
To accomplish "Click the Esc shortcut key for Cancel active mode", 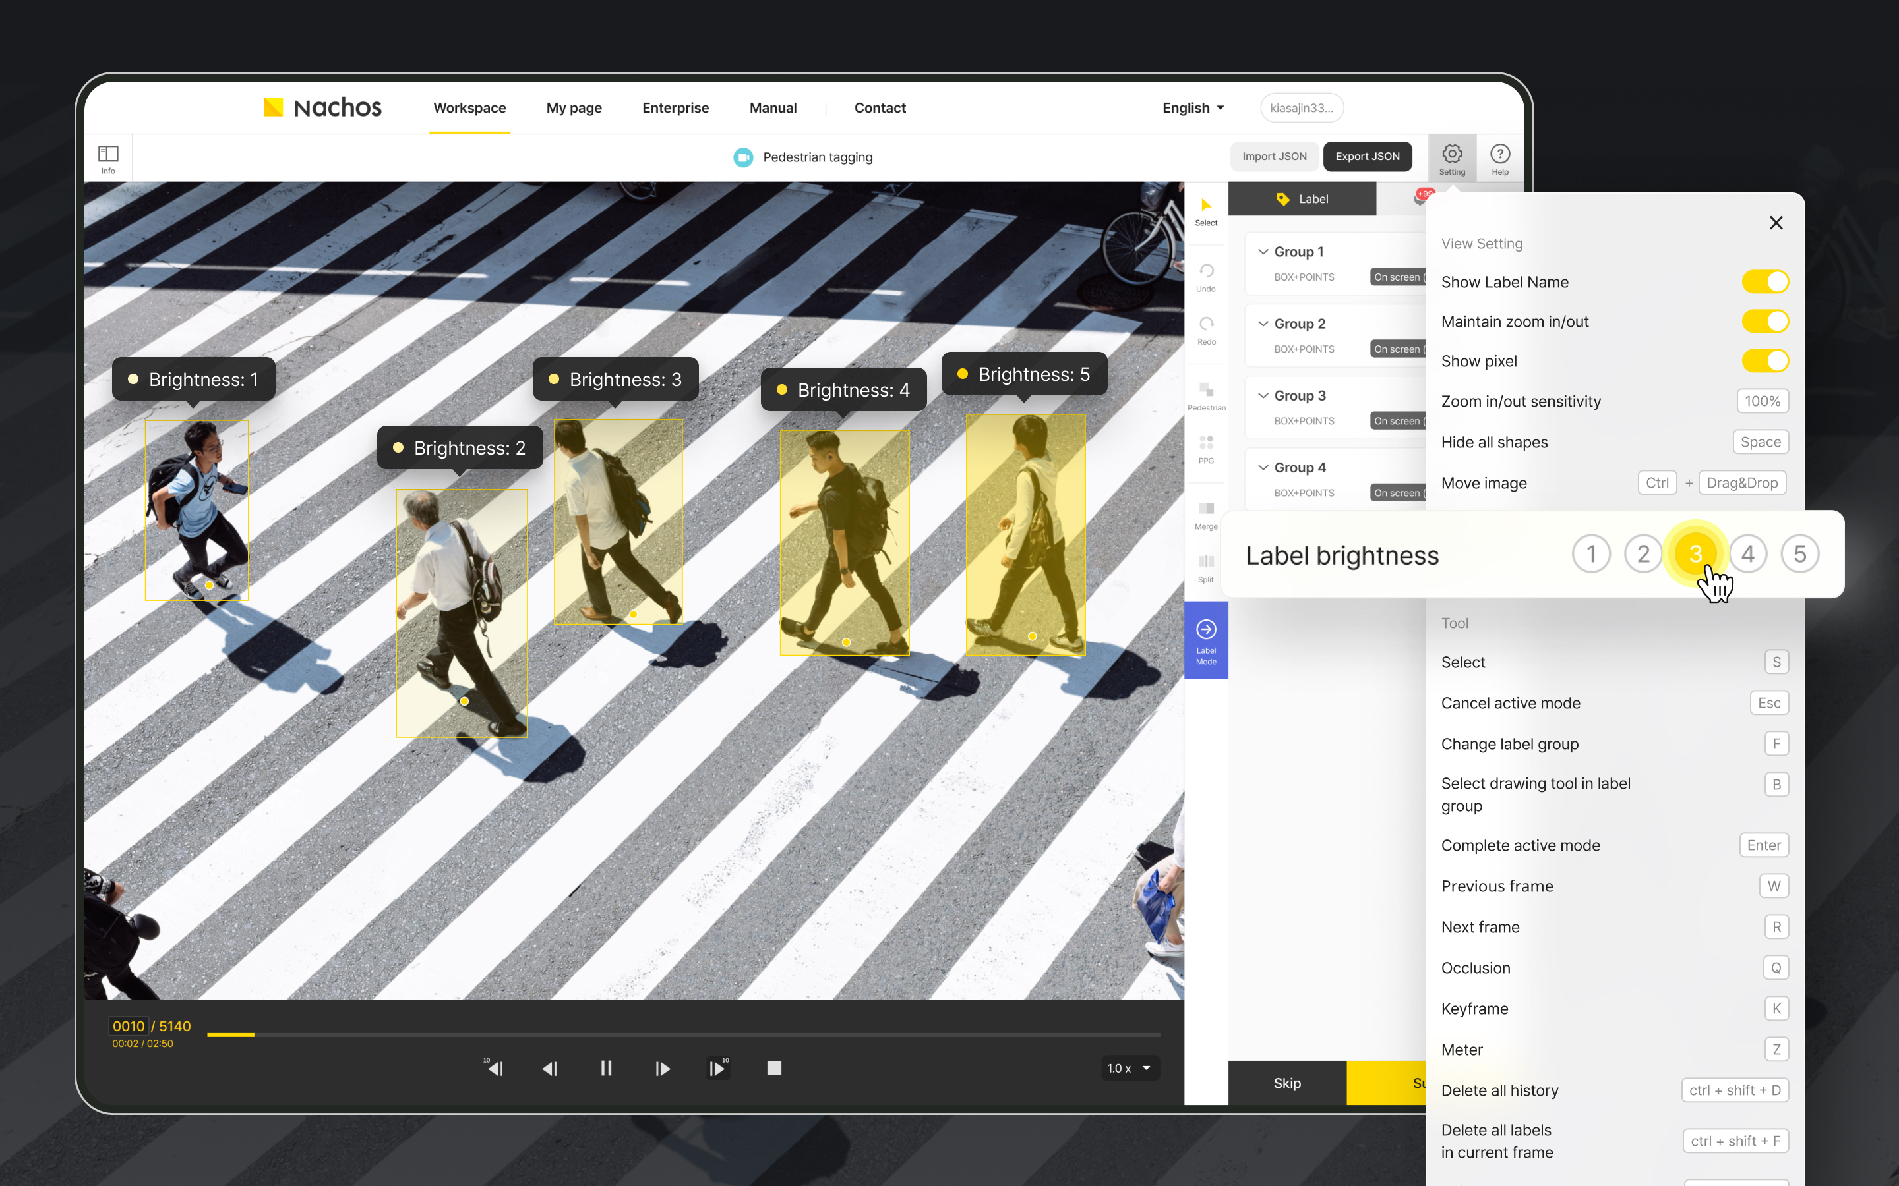I will click(1768, 703).
